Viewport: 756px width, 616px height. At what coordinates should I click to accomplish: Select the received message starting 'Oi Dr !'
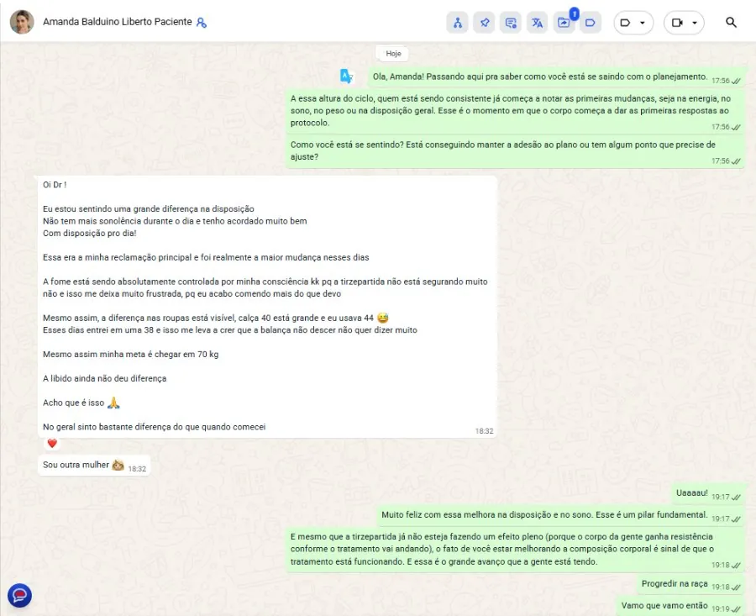[268, 307]
